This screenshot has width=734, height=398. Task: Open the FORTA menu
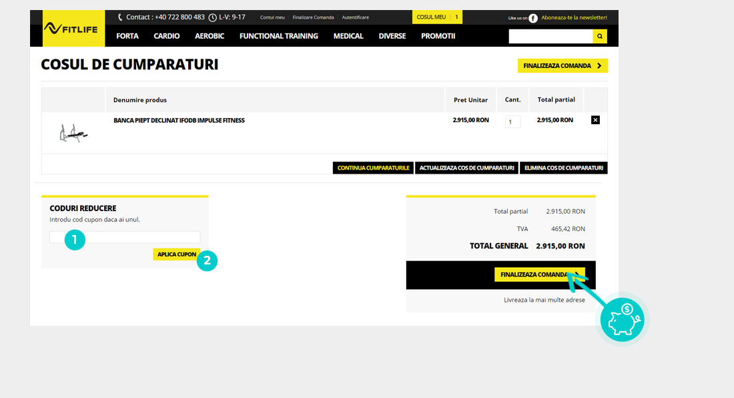point(127,36)
